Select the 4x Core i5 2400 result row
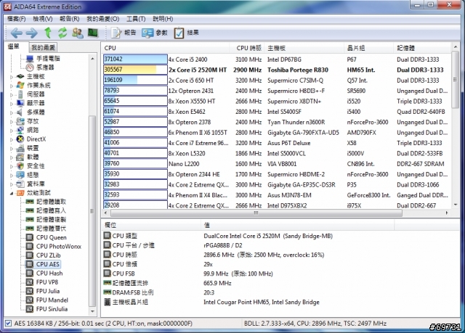This screenshot has width=465, height=333. click(276, 59)
